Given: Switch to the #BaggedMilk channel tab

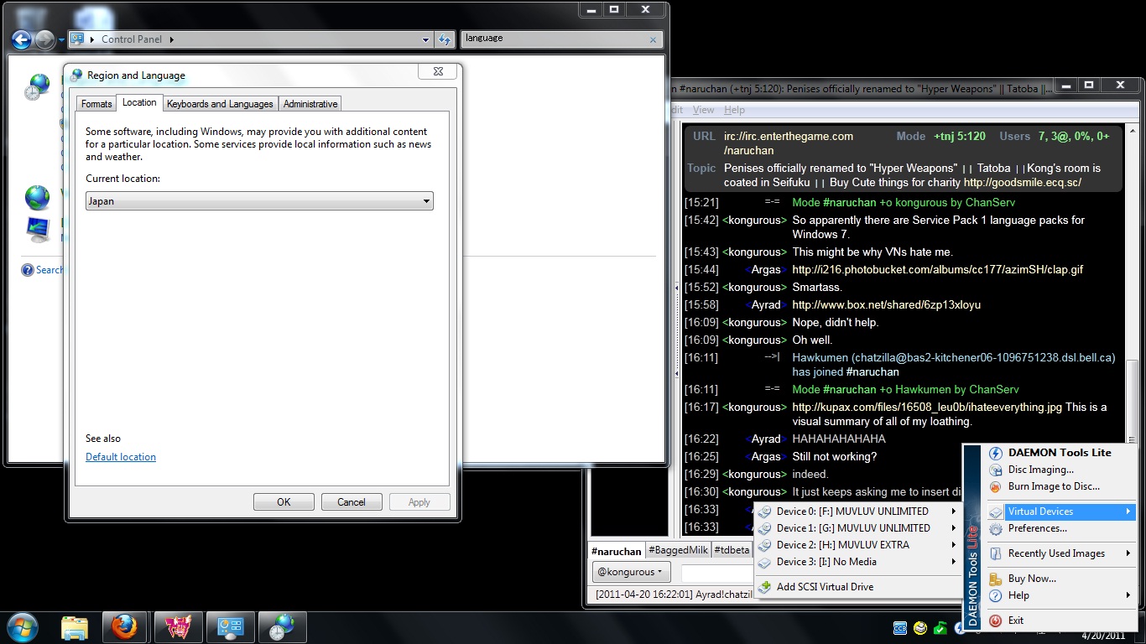Looking at the screenshot, I should [678, 550].
